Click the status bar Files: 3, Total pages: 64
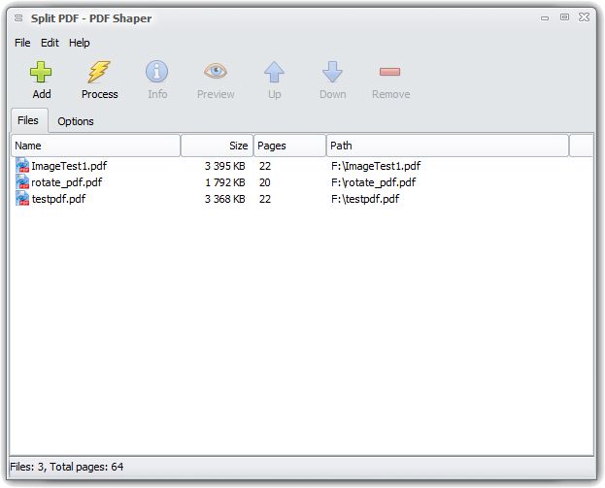This screenshot has height=488, width=605. click(x=67, y=467)
